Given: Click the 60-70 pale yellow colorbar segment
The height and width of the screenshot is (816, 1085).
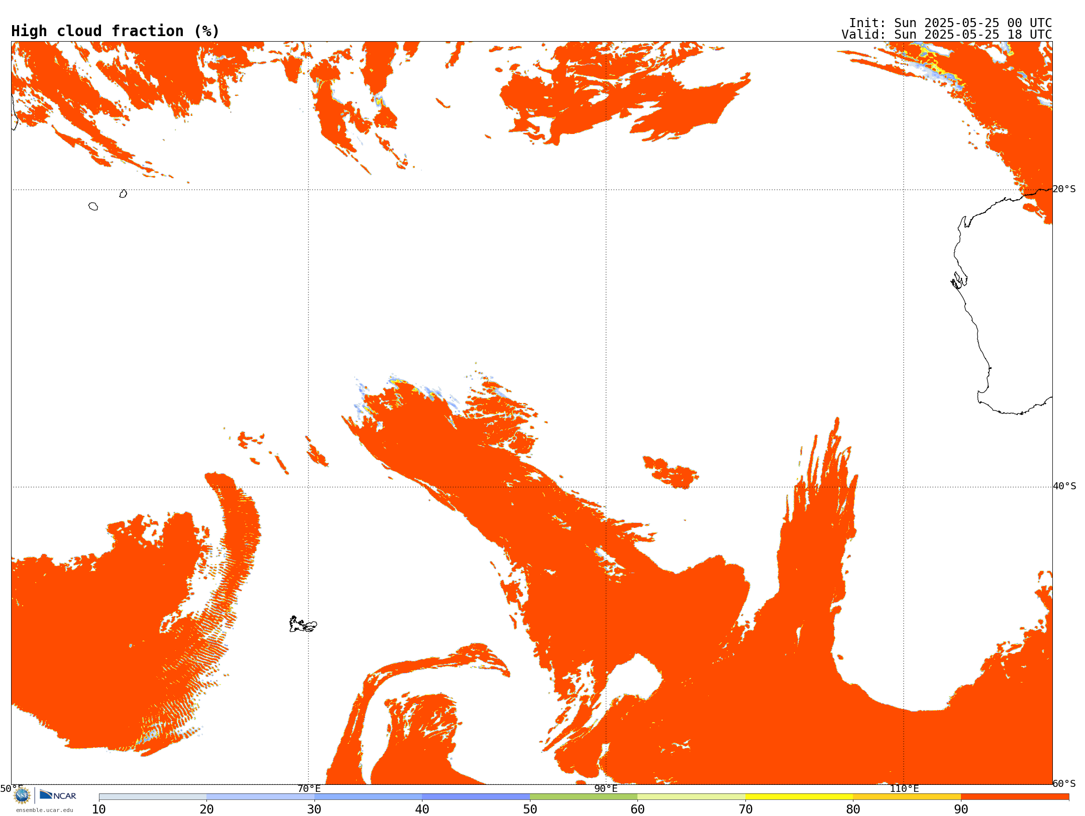Looking at the screenshot, I should [x=691, y=797].
